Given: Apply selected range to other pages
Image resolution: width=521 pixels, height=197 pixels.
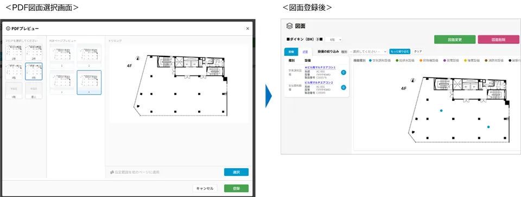Looking at the screenshot, I should 135,172.
